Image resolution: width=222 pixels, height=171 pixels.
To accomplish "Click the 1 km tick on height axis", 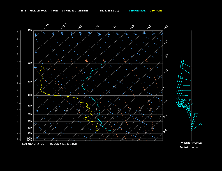I will 18,134.
